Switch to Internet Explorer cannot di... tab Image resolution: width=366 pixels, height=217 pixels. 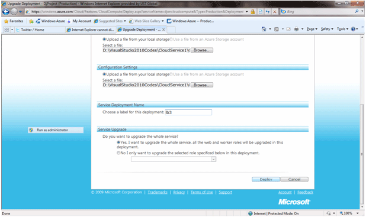point(91,30)
